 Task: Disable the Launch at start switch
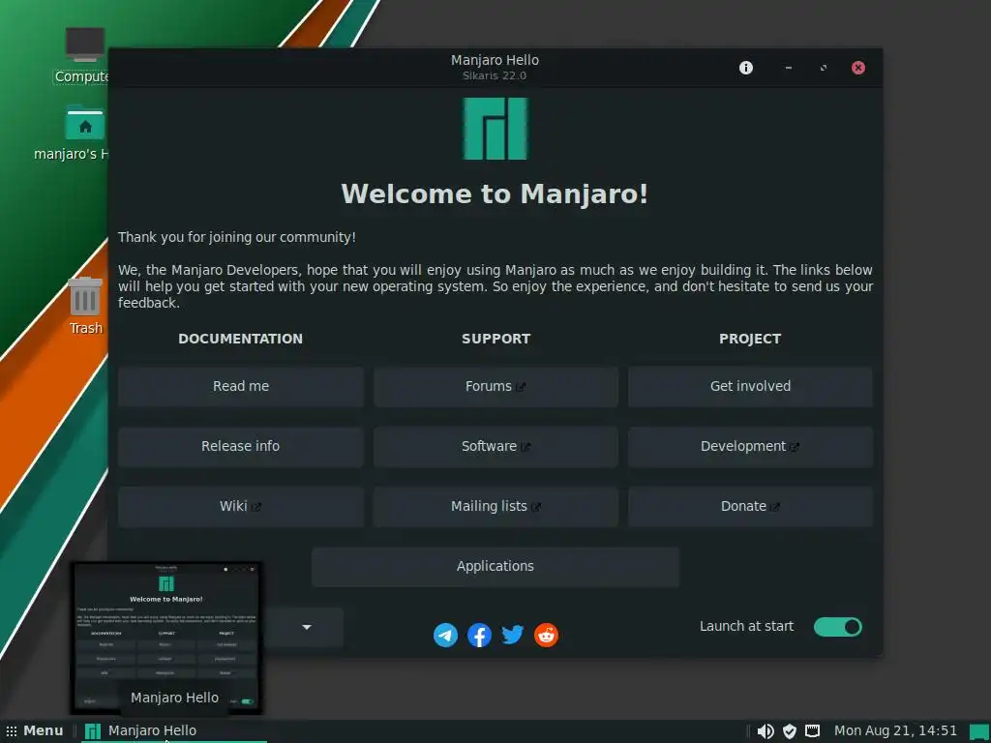click(x=837, y=627)
